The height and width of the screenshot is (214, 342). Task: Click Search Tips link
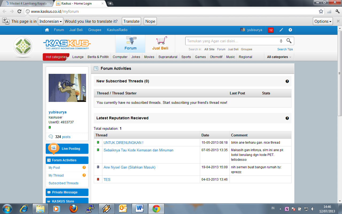(x=285, y=49)
